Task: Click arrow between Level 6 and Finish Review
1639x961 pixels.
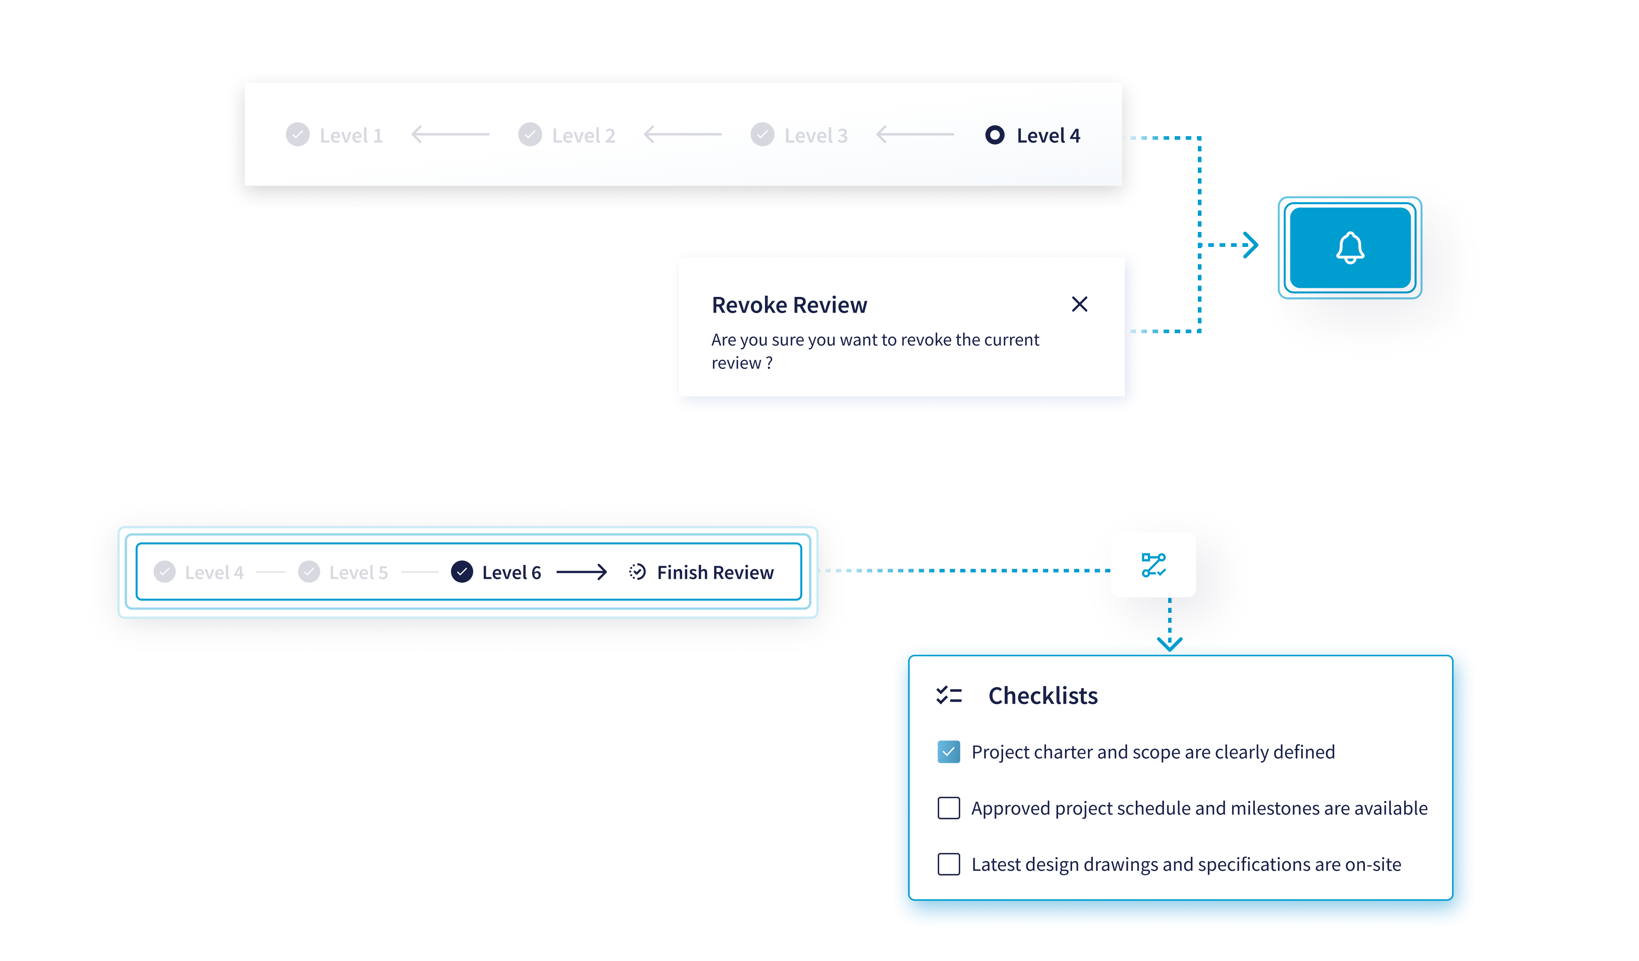Action: pos(581,572)
